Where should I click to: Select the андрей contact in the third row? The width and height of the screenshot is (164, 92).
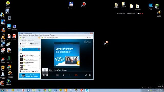[x=29, y=63]
